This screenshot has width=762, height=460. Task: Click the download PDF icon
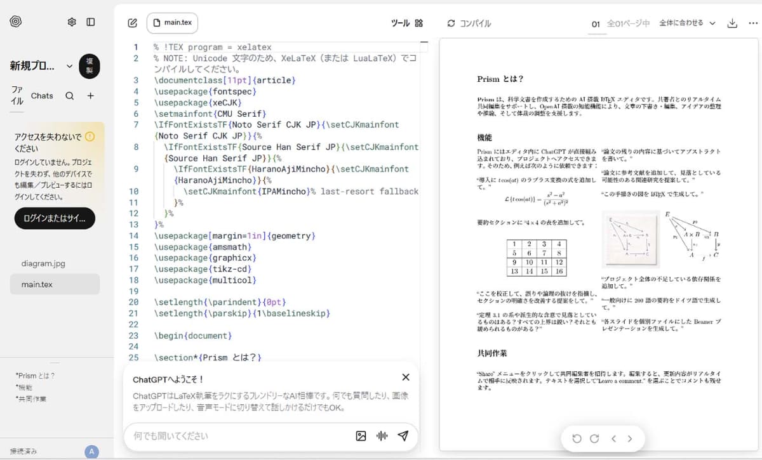click(x=732, y=23)
